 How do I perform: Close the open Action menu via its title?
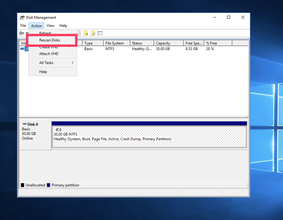[x=37, y=26]
